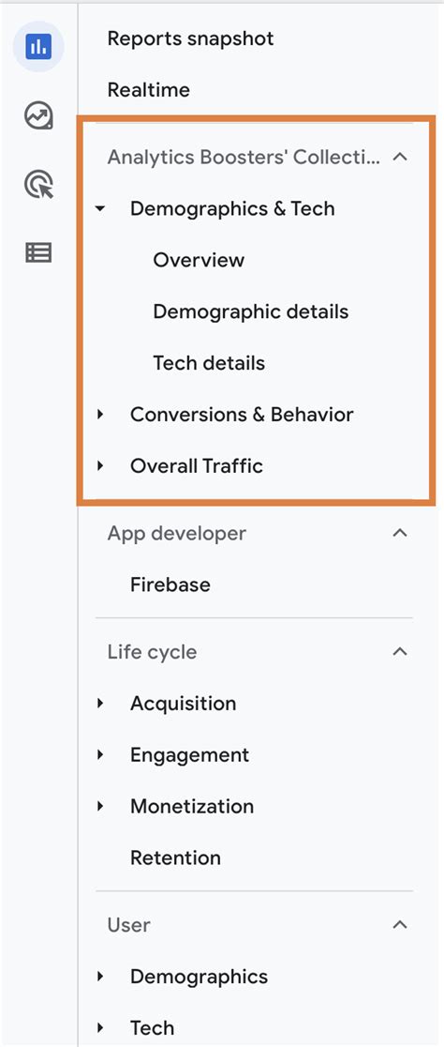The width and height of the screenshot is (444, 1047).
Task: Expand the Overall Traffic triangle
Action: click(x=100, y=465)
